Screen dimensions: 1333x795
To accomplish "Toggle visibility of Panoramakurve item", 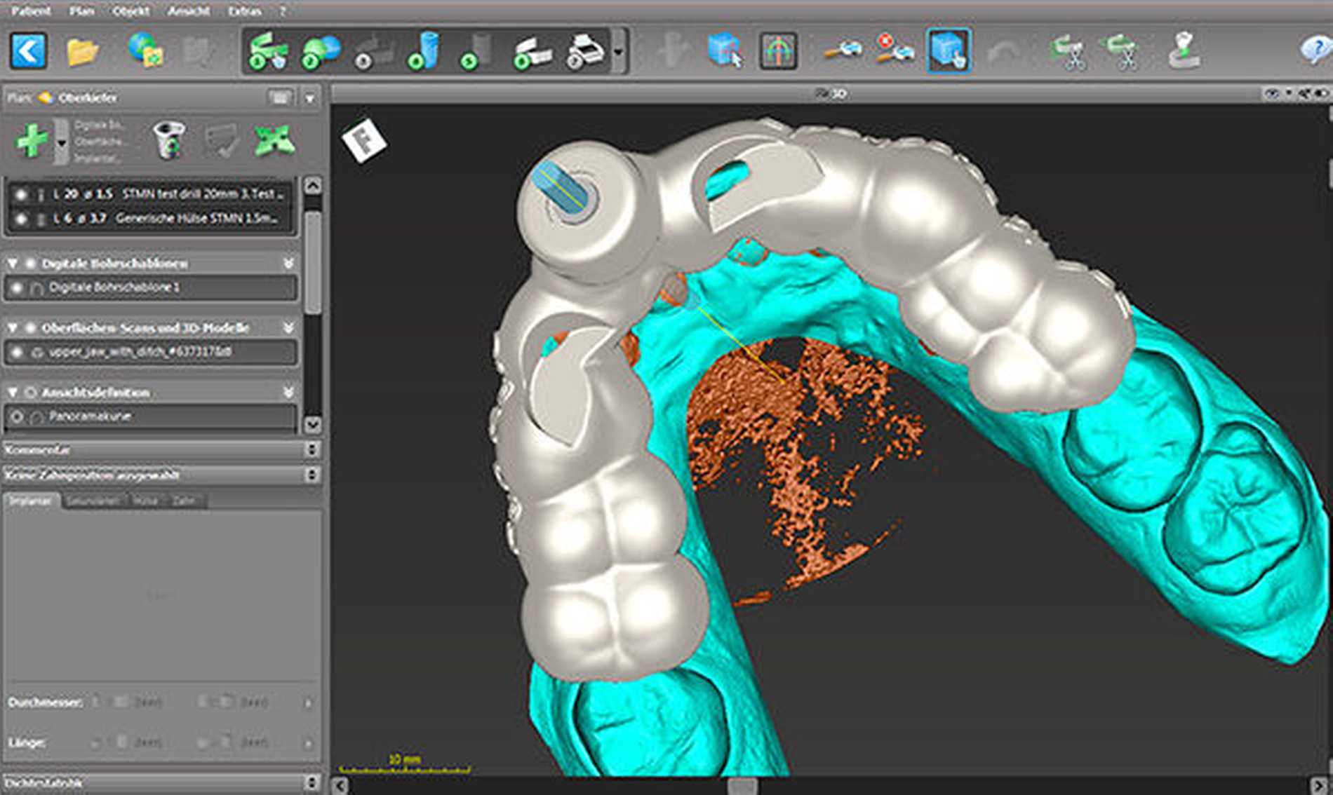I will click(18, 416).
